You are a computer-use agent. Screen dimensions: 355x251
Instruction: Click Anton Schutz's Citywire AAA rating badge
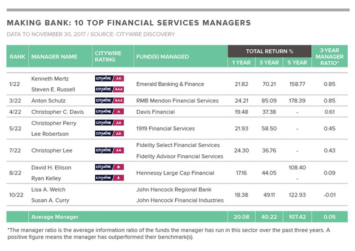pyautogui.click(x=109, y=100)
